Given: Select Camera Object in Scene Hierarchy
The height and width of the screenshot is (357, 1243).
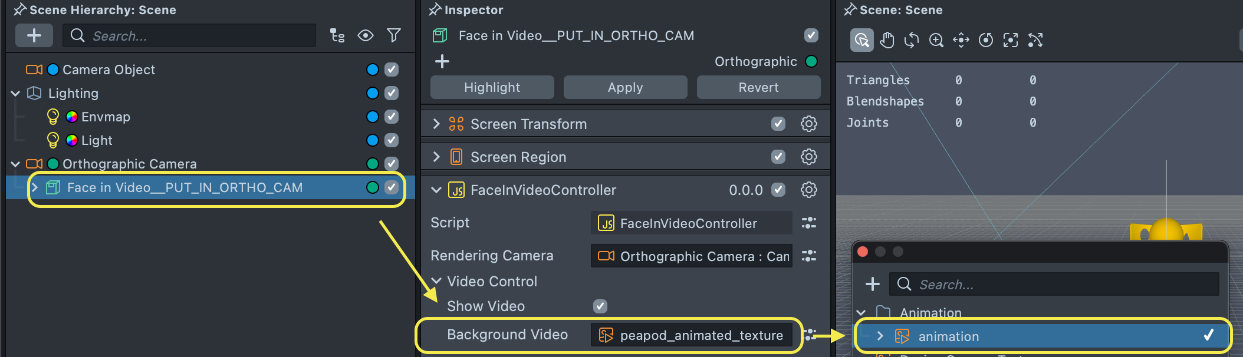Looking at the screenshot, I should [x=109, y=70].
